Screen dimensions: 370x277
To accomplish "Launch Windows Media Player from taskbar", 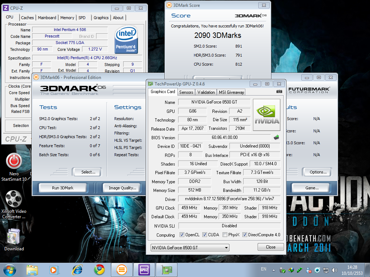I will pos(54,270).
